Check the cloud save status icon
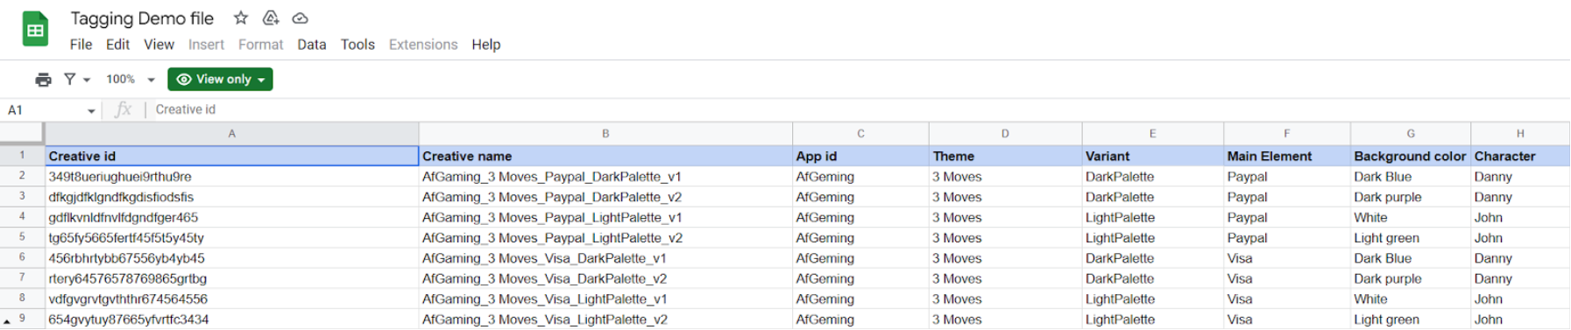Image resolution: width=1571 pixels, height=330 pixels. pos(300,18)
